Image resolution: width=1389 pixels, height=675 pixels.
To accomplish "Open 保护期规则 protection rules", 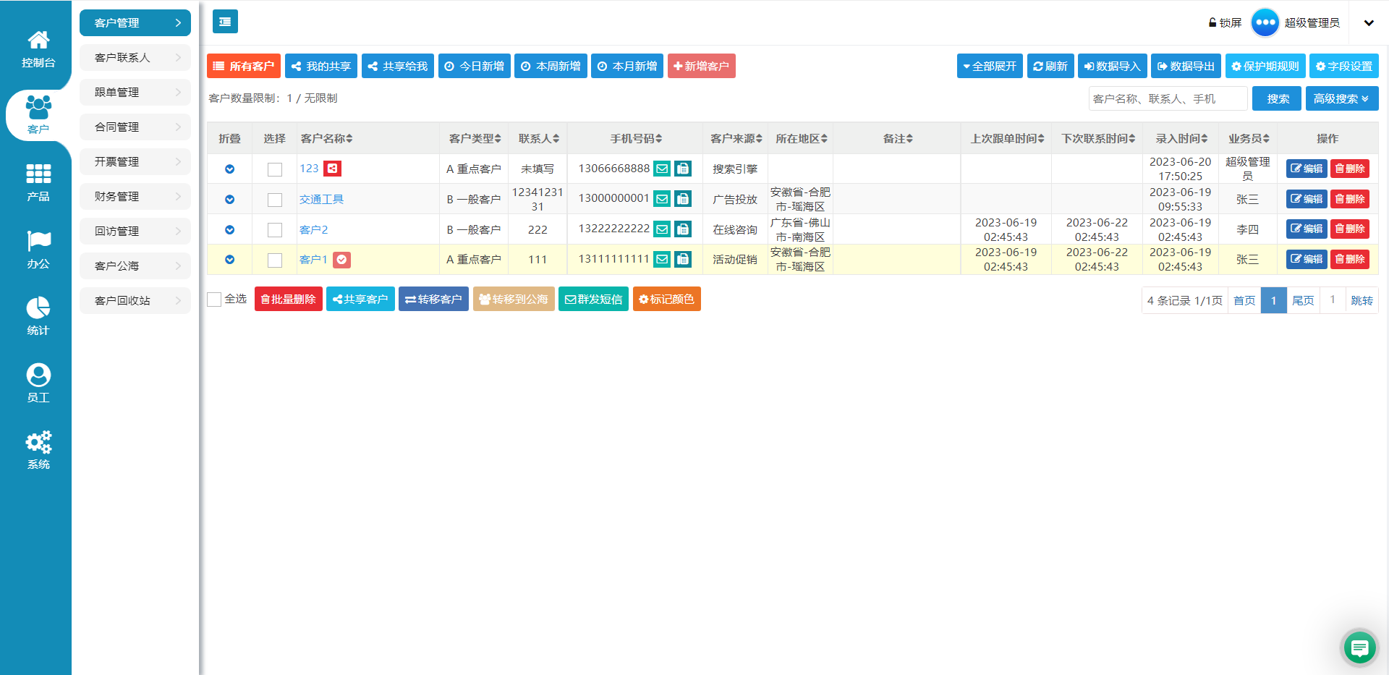I will tap(1265, 66).
